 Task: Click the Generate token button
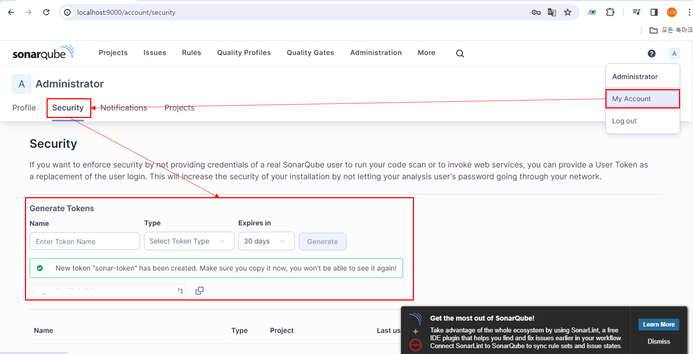323,241
